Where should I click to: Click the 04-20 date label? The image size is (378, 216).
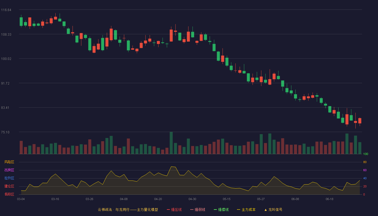coord(158,199)
